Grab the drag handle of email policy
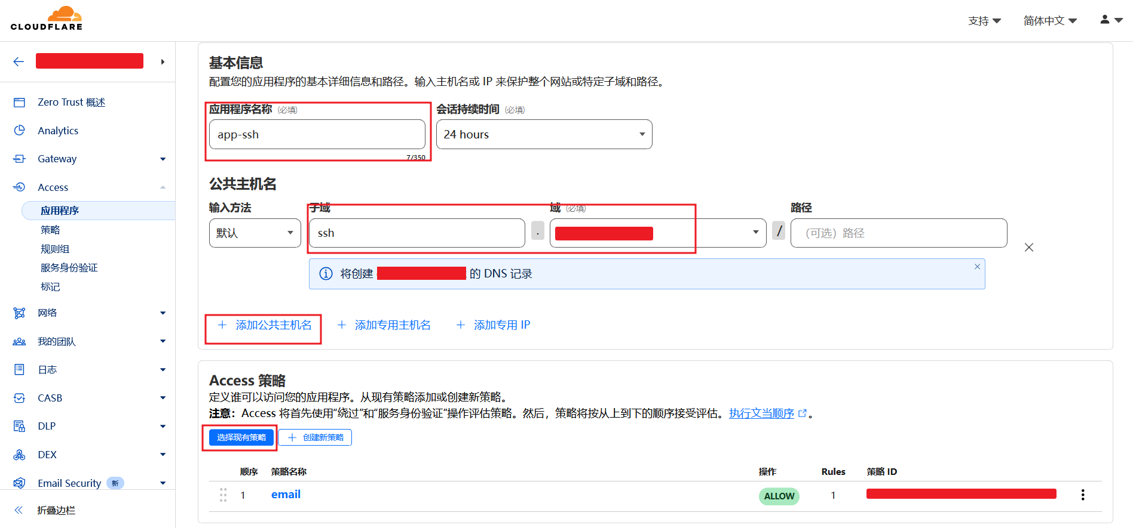This screenshot has height=528, width=1133. pos(223,495)
